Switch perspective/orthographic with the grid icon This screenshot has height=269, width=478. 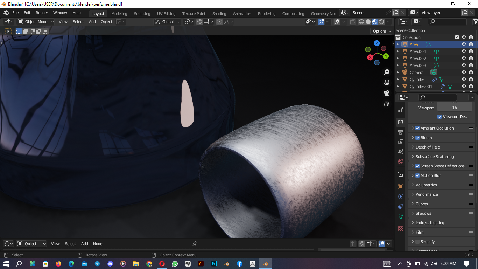point(387,104)
